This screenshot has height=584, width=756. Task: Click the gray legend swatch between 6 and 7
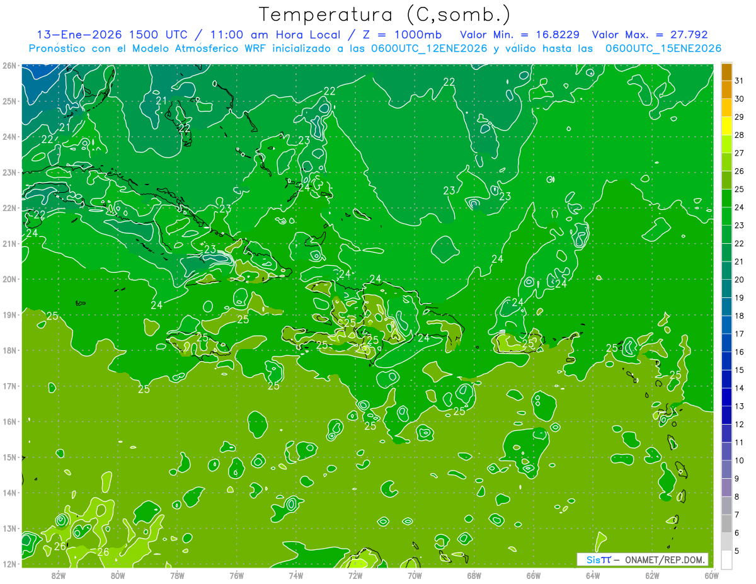coord(726,524)
